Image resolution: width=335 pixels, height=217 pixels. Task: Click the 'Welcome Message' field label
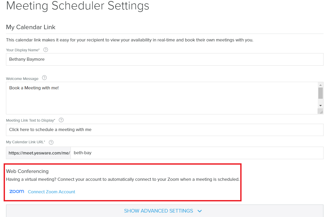[x=22, y=79]
